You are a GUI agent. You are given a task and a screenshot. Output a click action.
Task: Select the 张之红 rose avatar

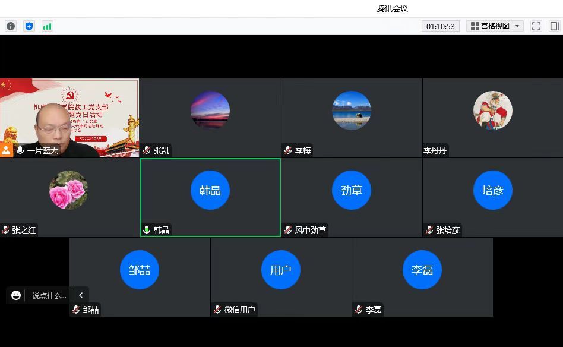[x=68, y=190]
